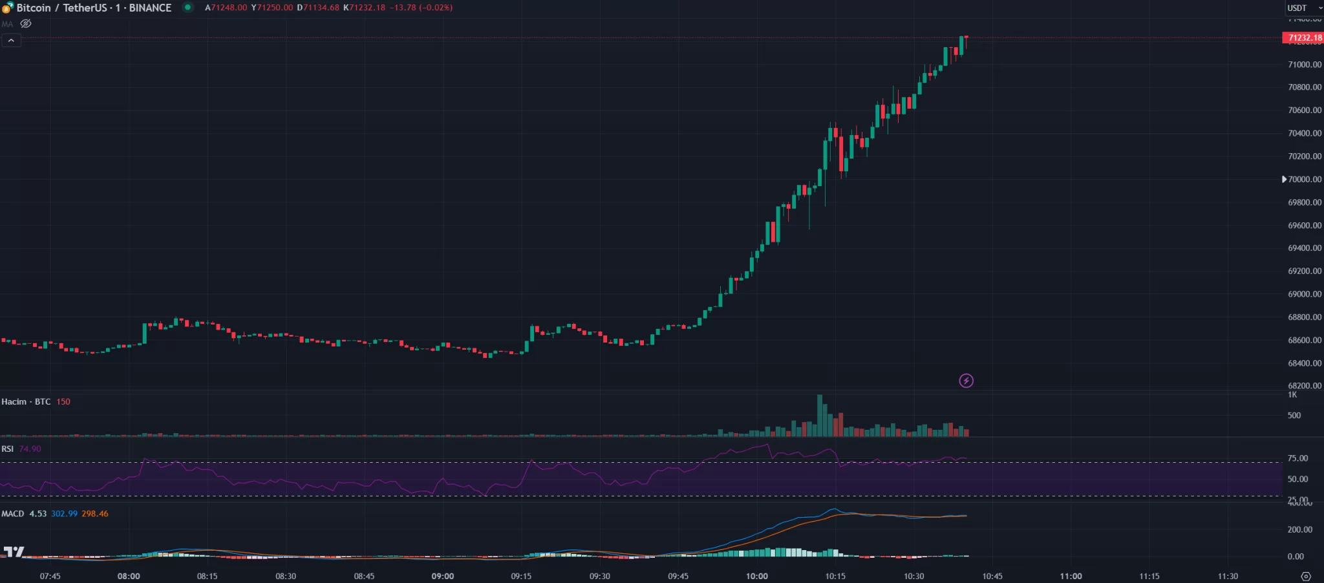Select the MACD indicator label
This screenshot has width=1324, height=583.
(12, 514)
